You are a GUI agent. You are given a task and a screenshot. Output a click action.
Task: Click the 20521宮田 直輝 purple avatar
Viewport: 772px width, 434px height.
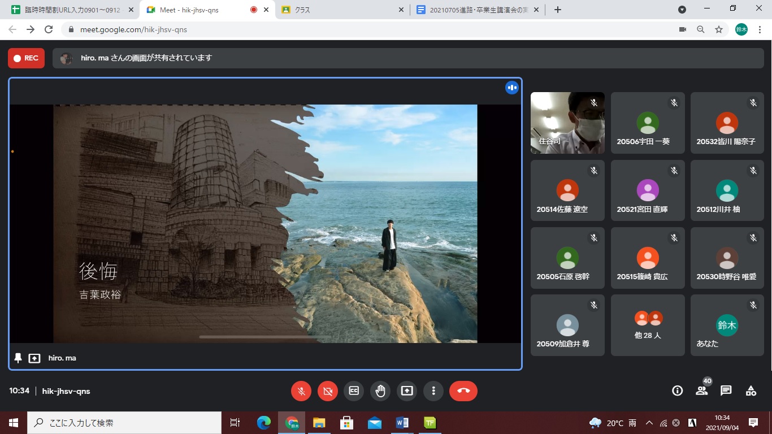[648, 190]
